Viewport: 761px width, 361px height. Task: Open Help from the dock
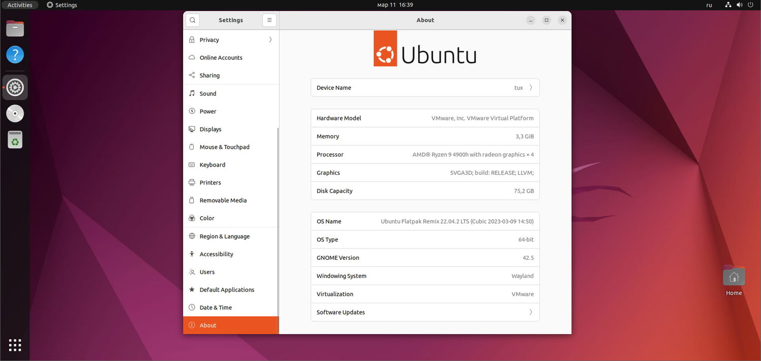pos(15,54)
